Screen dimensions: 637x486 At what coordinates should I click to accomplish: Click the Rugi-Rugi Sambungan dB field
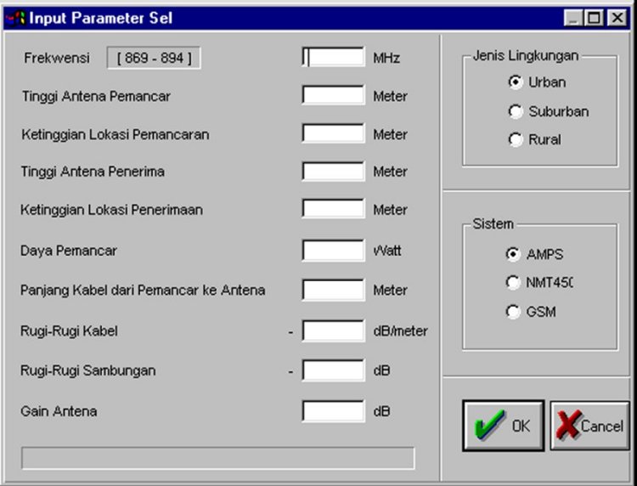pos(333,370)
